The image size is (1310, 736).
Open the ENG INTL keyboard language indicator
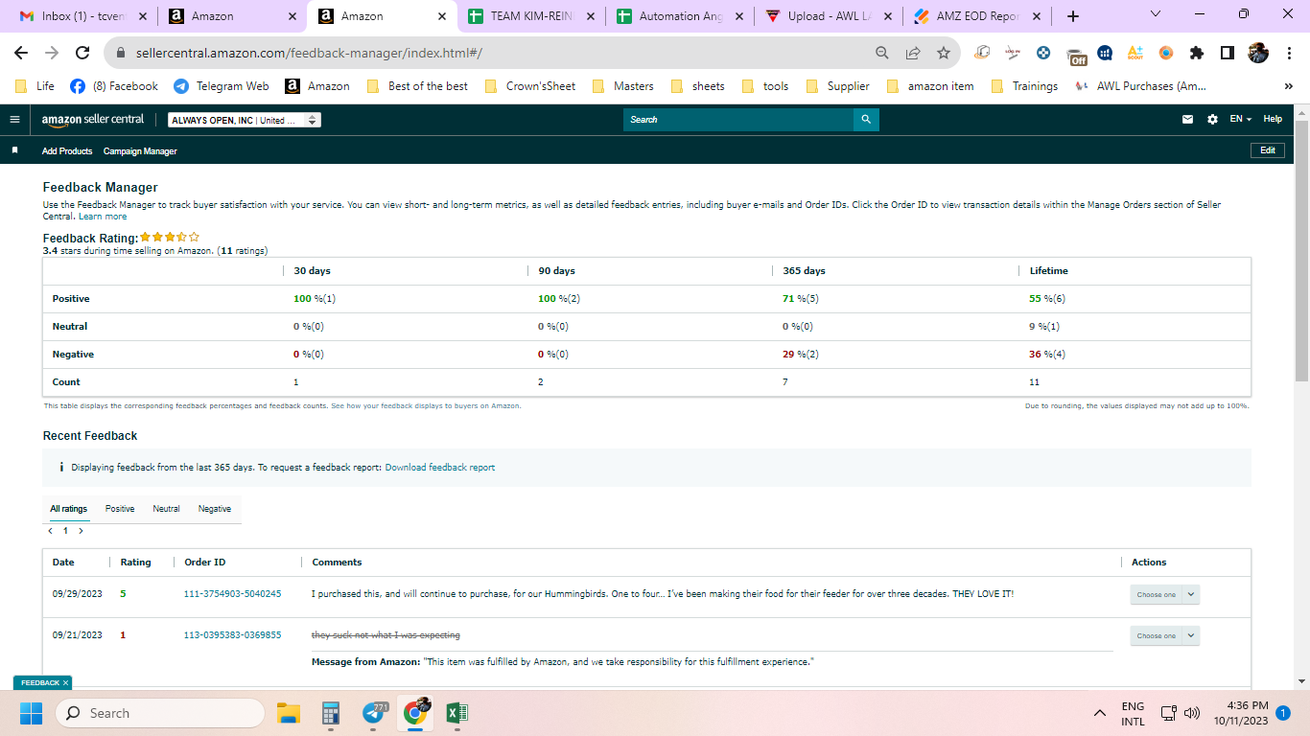(1133, 713)
